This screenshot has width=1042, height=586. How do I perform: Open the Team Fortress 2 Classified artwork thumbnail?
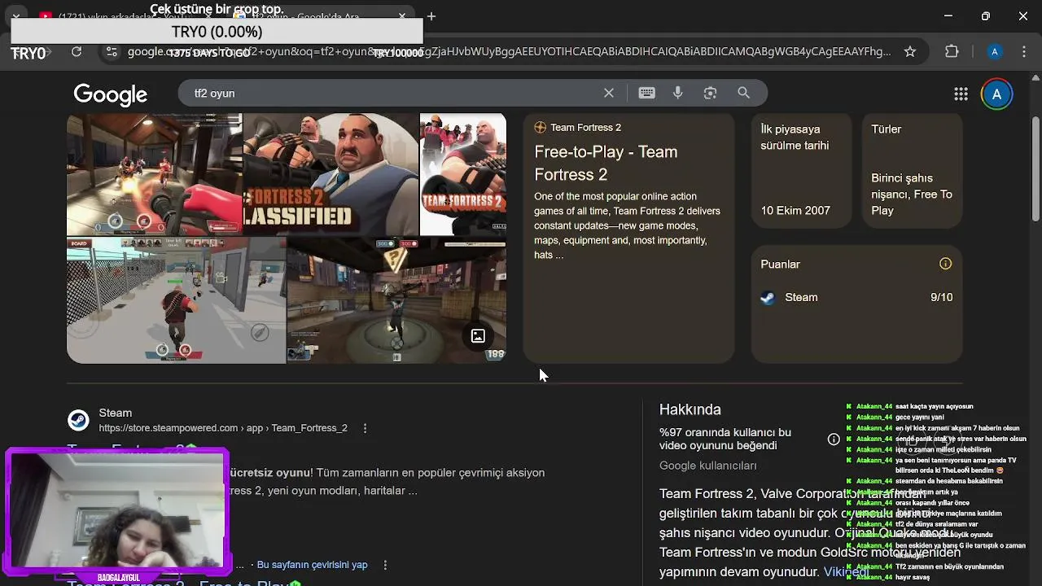(x=331, y=174)
